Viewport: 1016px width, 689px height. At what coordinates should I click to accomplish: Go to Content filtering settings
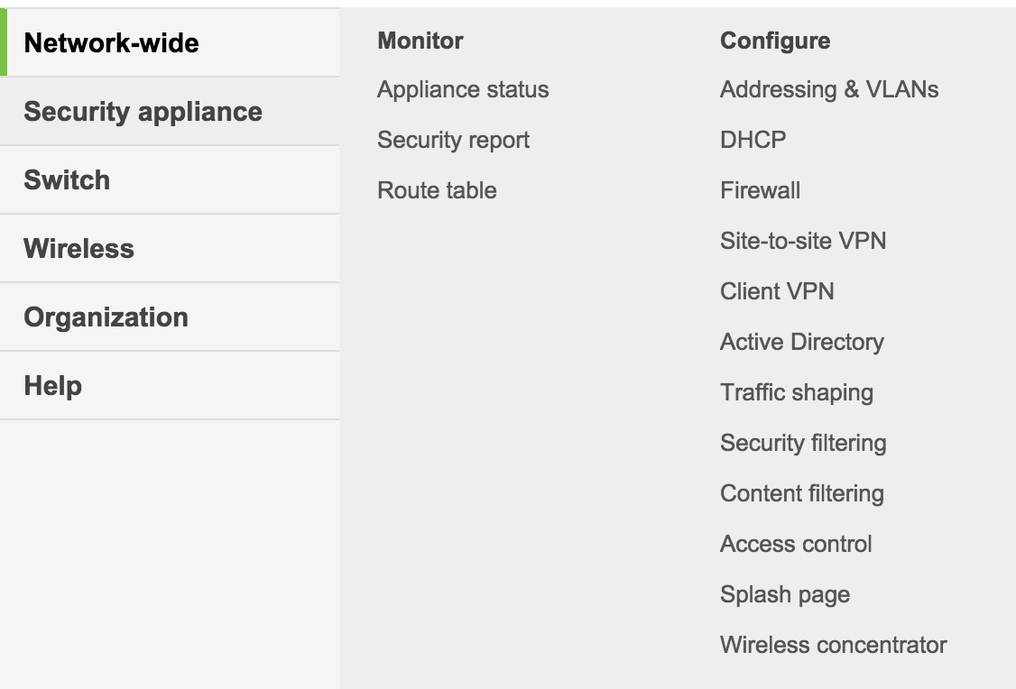point(801,494)
